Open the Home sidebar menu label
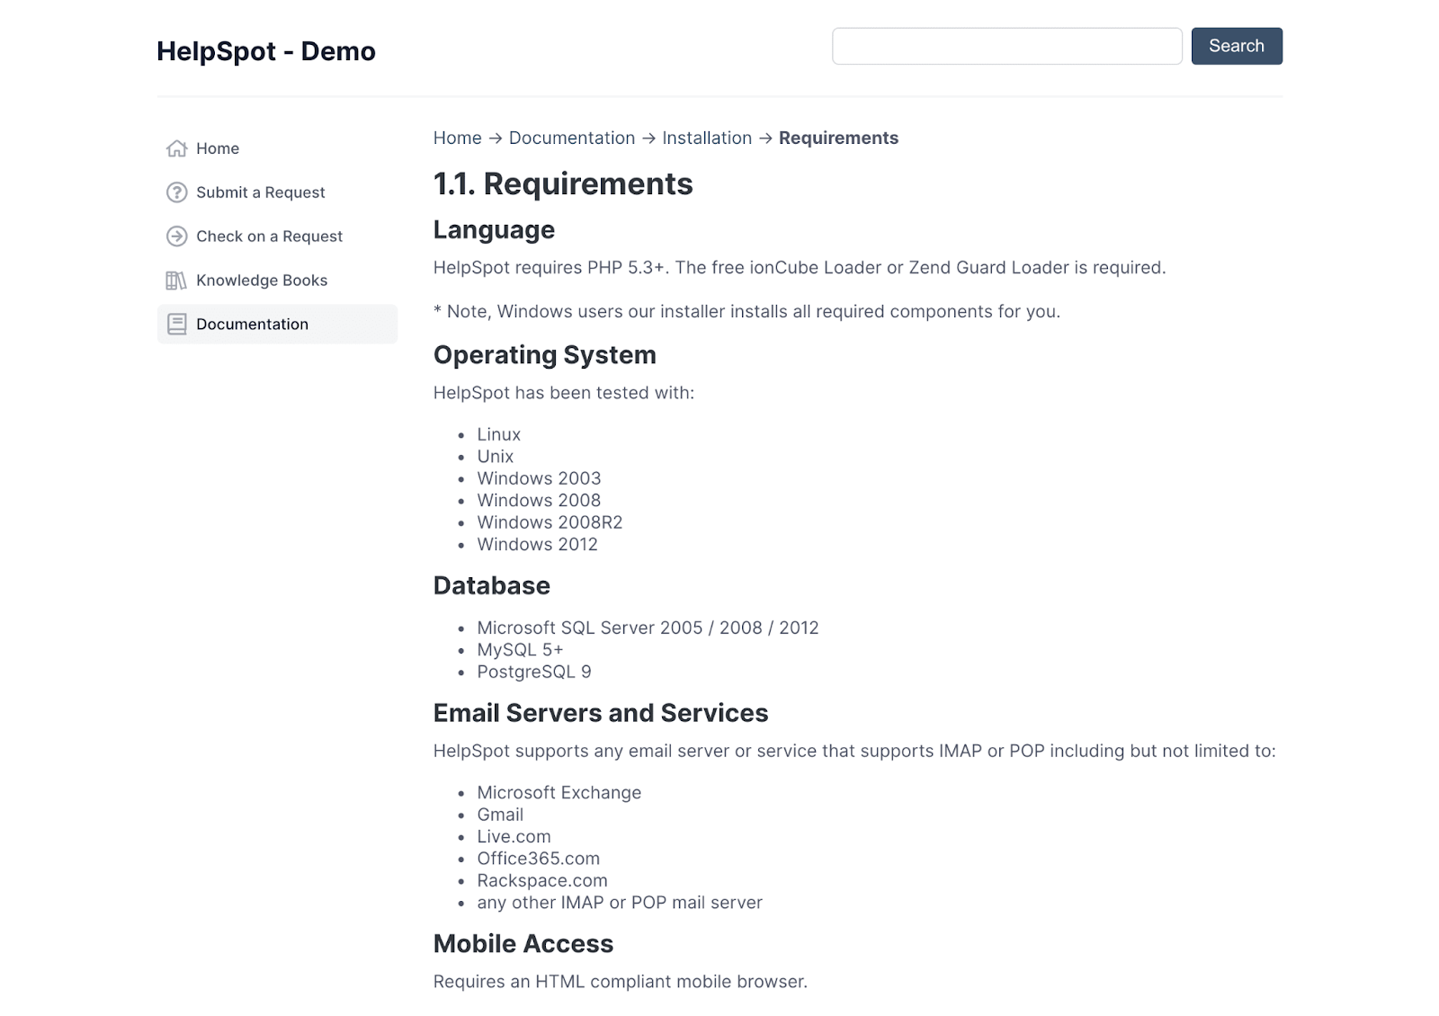 coord(218,148)
